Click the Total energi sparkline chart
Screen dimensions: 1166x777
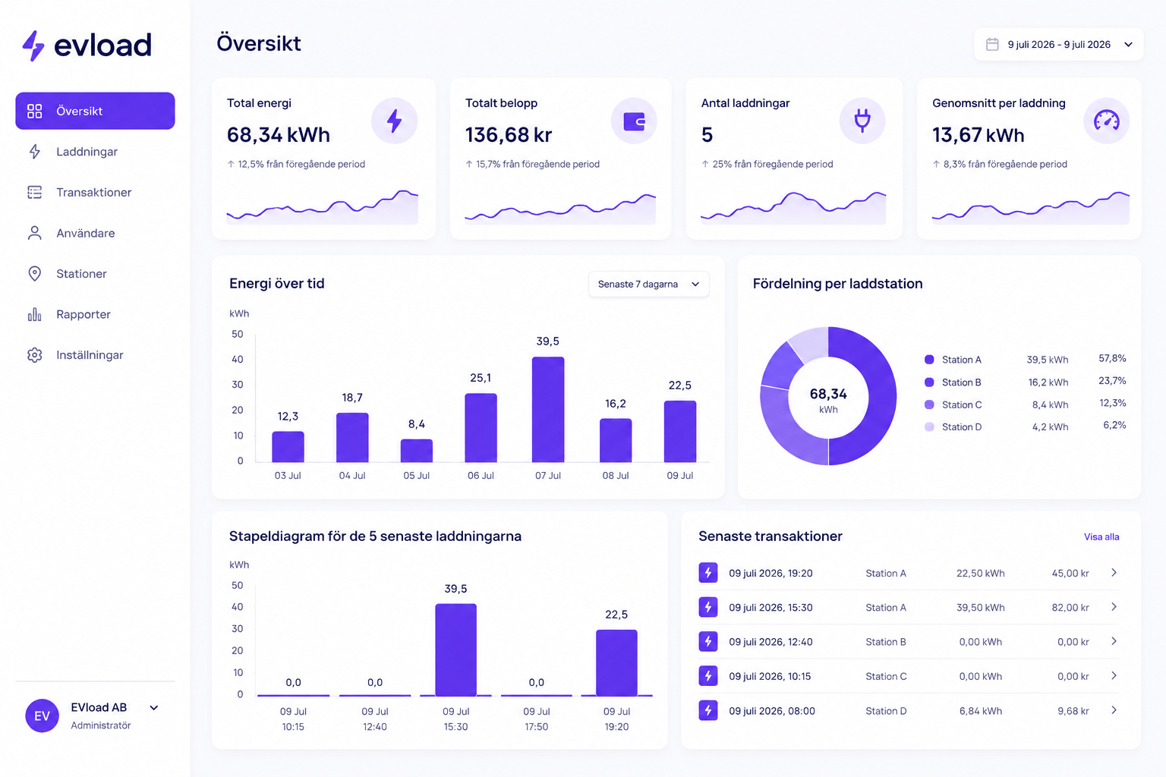pyautogui.click(x=322, y=206)
